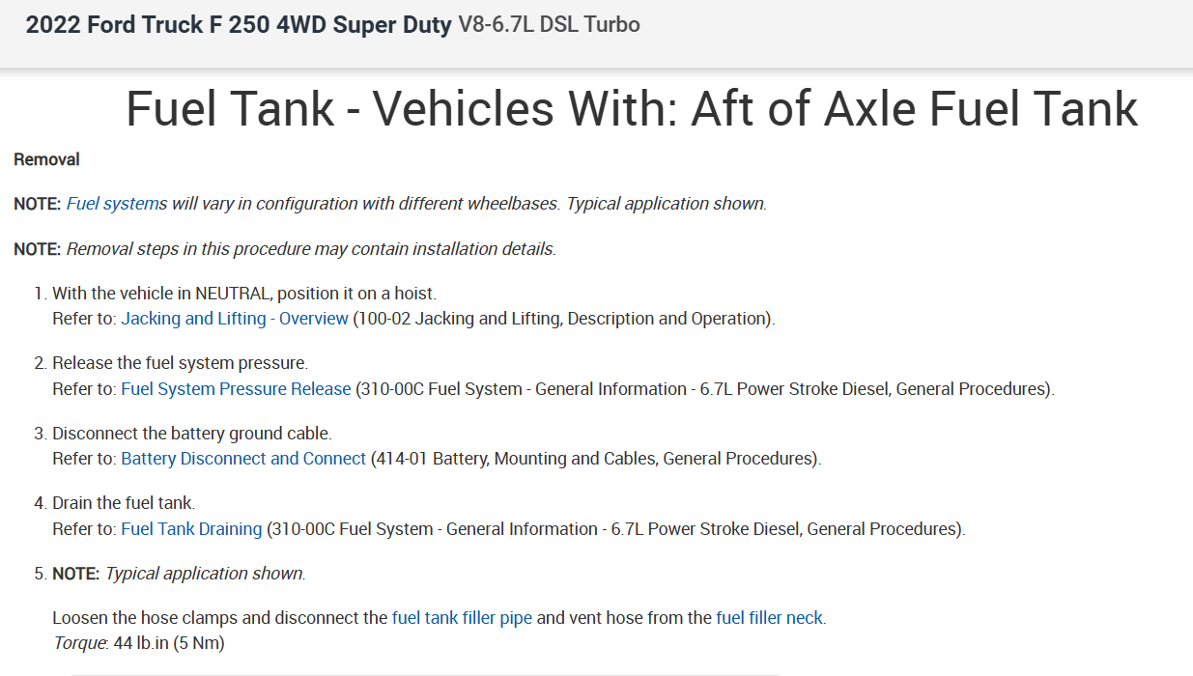The width and height of the screenshot is (1193, 676).
Task: Click the note about installation details
Action: [310, 249]
